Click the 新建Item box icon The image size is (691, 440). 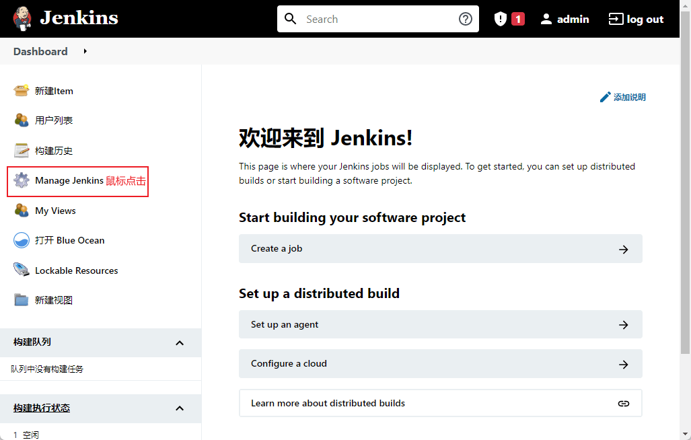pos(21,90)
